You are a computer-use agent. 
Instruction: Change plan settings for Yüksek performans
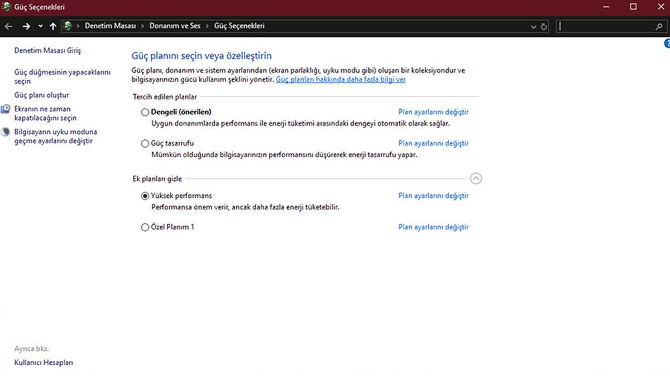[x=433, y=196]
